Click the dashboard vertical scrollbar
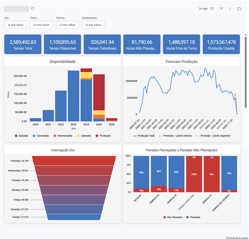The image size is (249, 239). click(246, 72)
